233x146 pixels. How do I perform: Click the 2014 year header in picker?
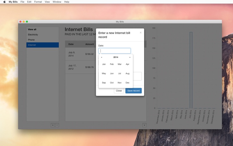click(x=116, y=57)
